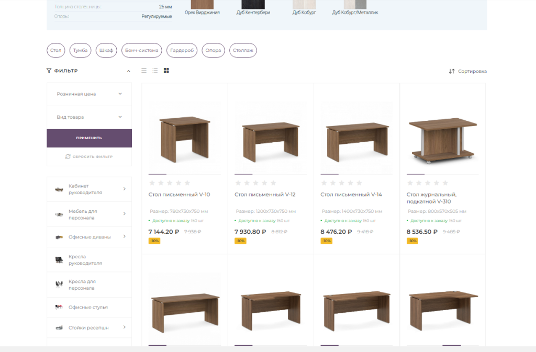Choose the Дуб Кентербери color swatch

253,5
